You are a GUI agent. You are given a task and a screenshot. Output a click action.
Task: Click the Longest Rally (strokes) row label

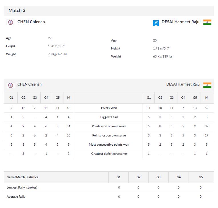click(x=22, y=187)
